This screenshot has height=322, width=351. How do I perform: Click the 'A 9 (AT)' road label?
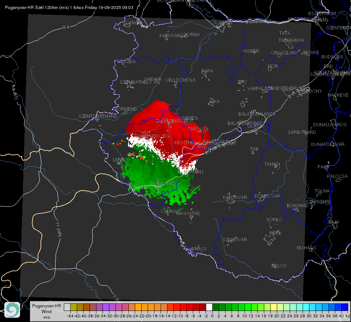(14, 93)
